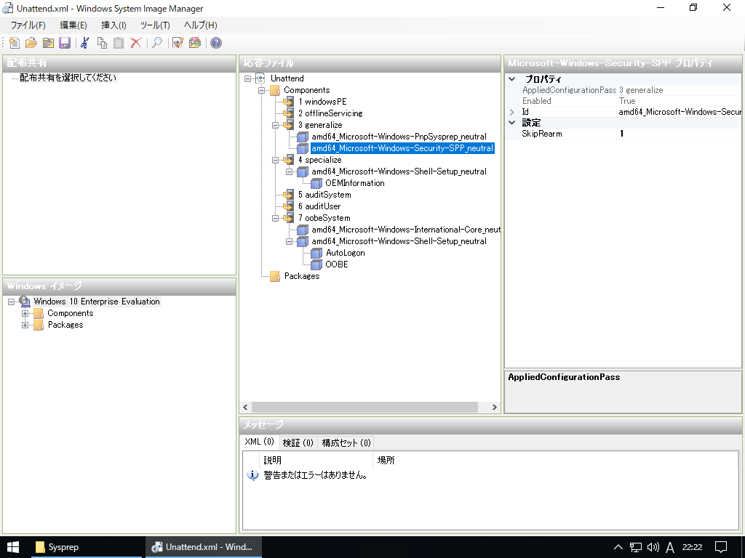Collapse the answer file Components folder
Screen dimensions: 745x558
click(261, 90)
